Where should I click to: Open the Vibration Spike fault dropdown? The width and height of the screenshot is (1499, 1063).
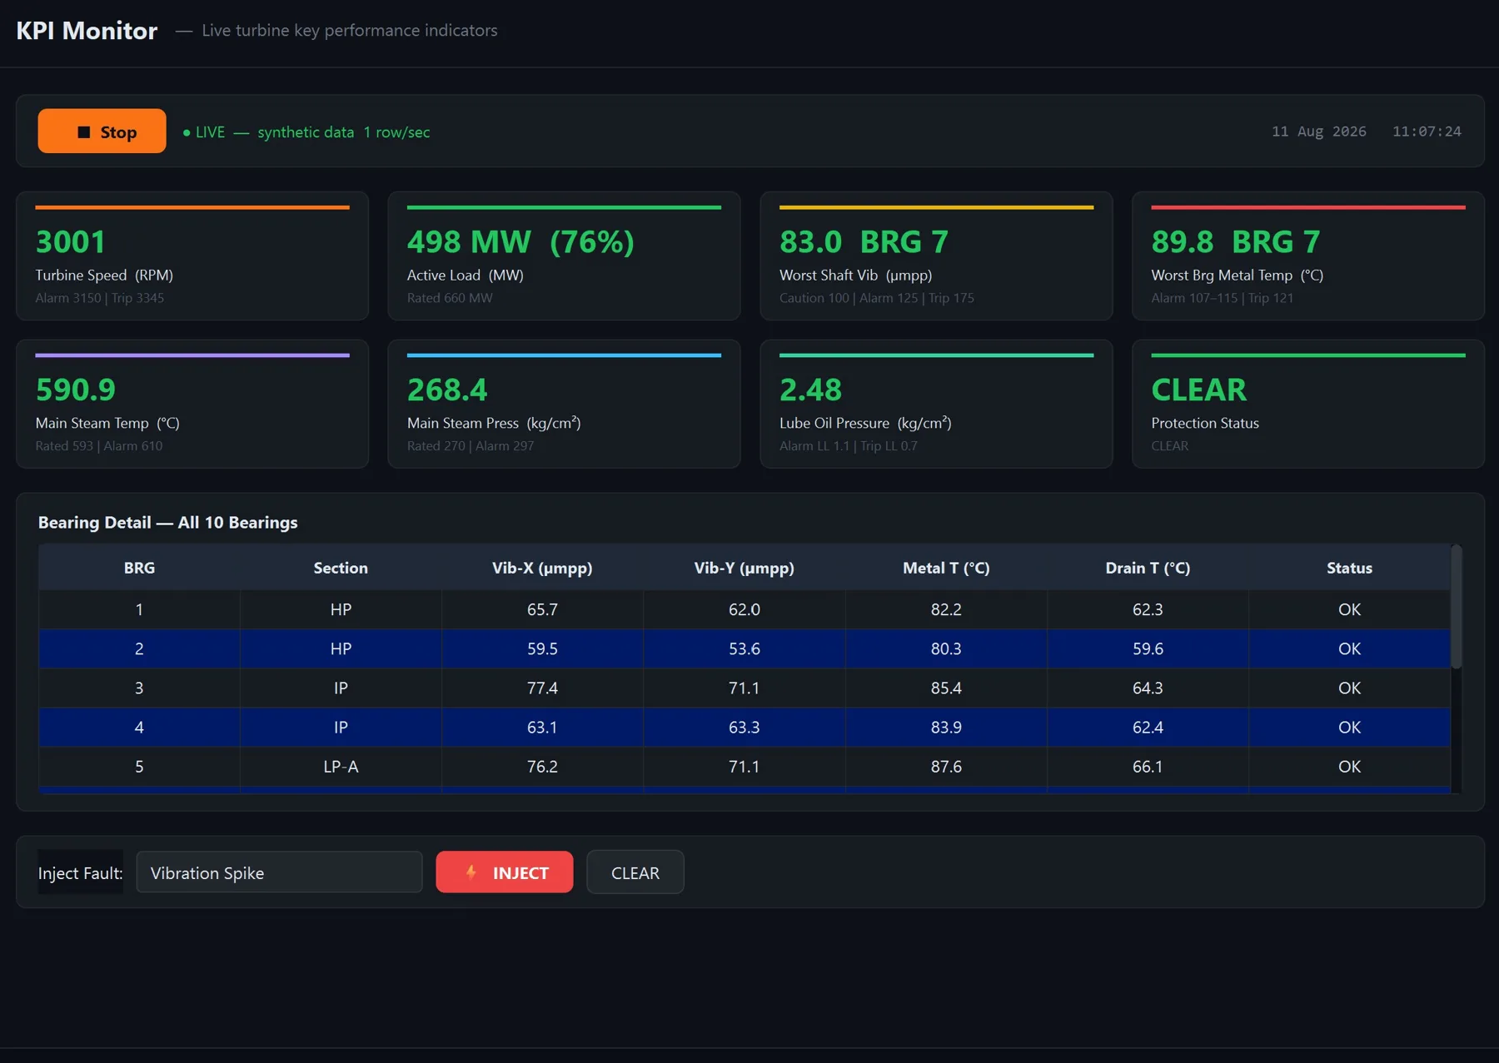[x=279, y=872]
